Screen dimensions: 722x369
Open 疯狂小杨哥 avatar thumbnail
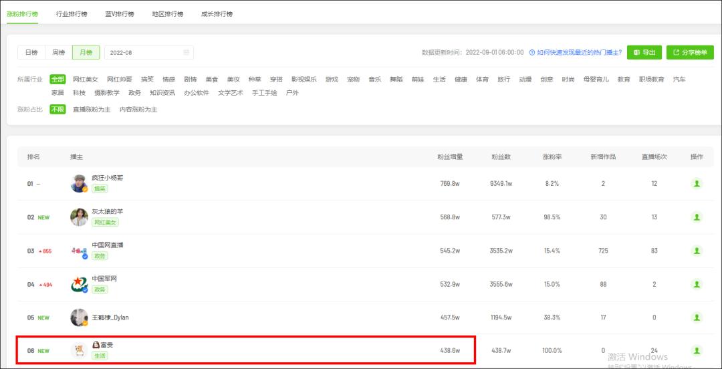point(79,183)
